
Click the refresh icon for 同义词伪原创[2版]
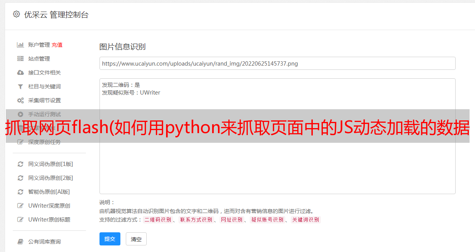[21, 178]
